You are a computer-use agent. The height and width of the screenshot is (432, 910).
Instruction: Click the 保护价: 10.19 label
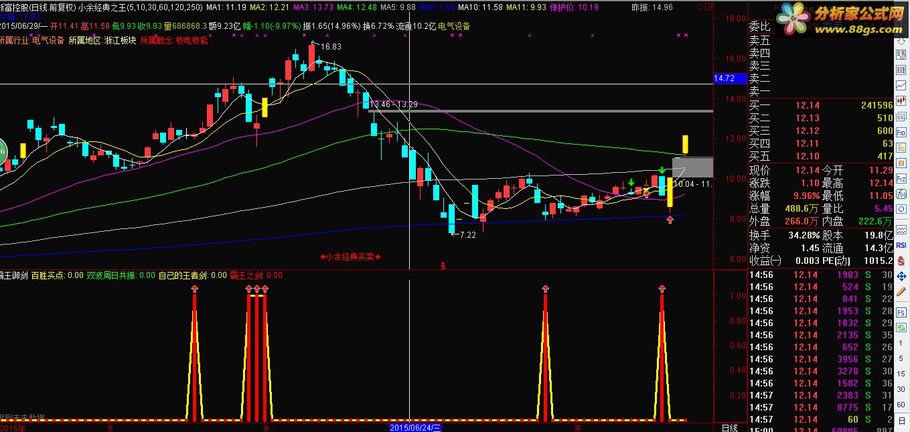[575, 8]
